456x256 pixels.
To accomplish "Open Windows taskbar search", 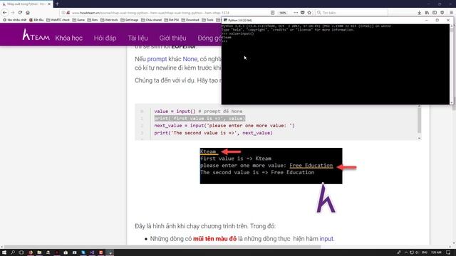I will pyautogui.click(x=13, y=252).
